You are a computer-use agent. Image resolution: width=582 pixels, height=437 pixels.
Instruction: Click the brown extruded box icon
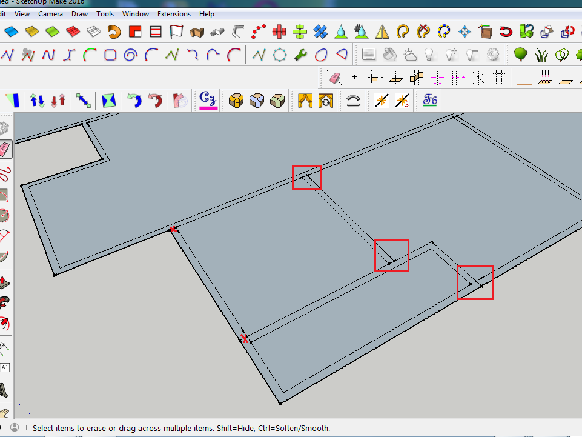197,32
